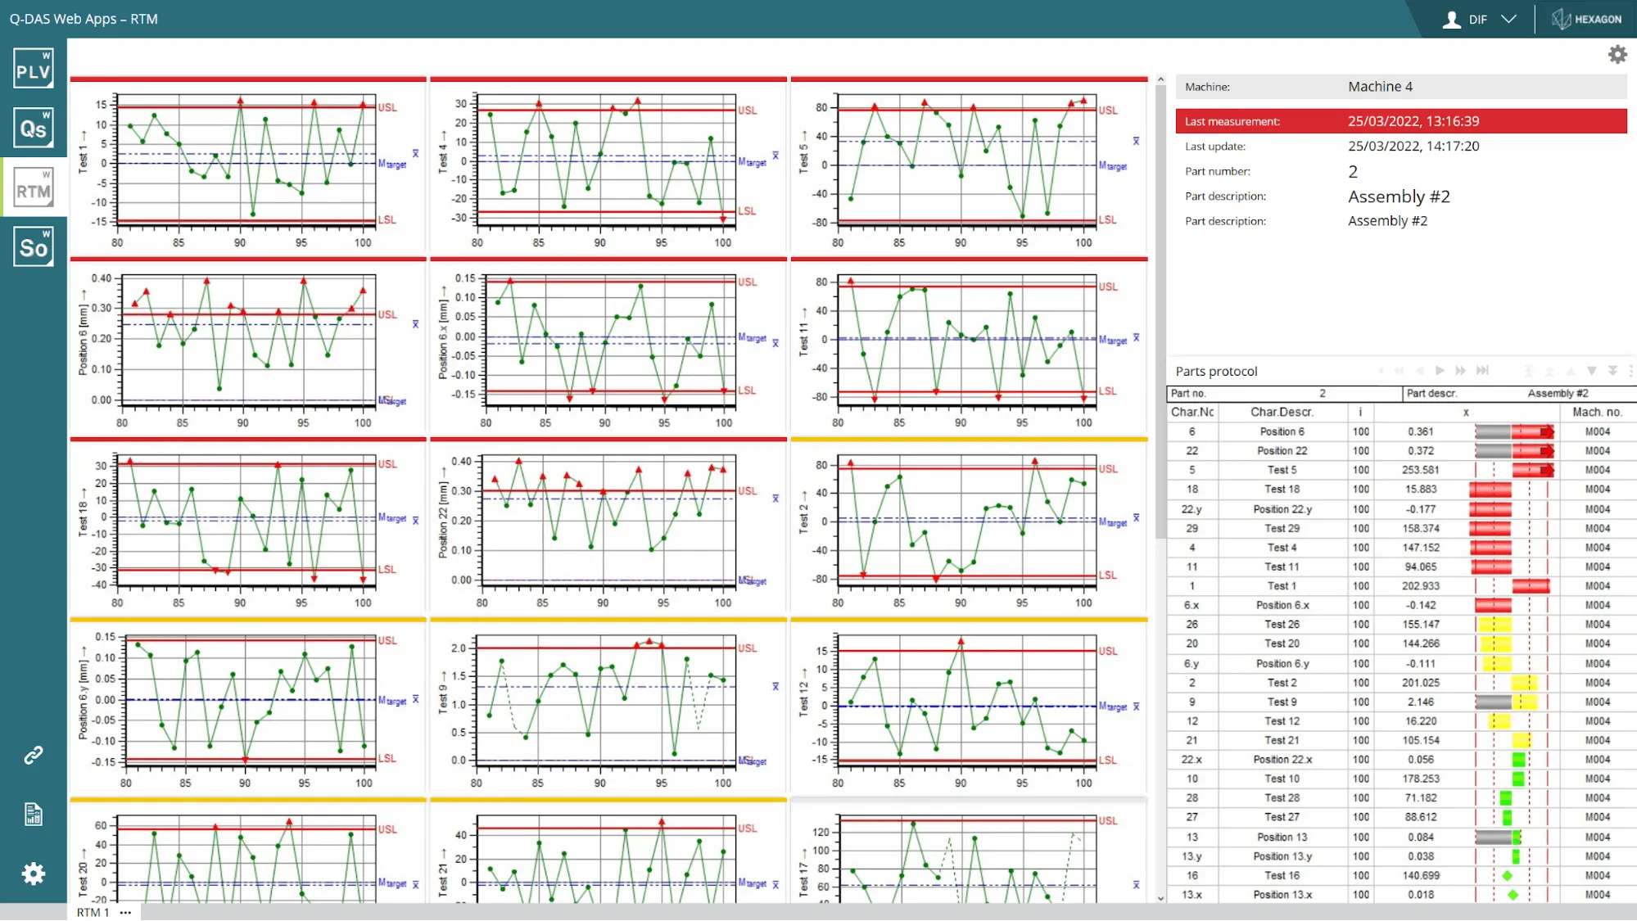Click the chart area vertical scrollbar thumb

[1160, 311]
